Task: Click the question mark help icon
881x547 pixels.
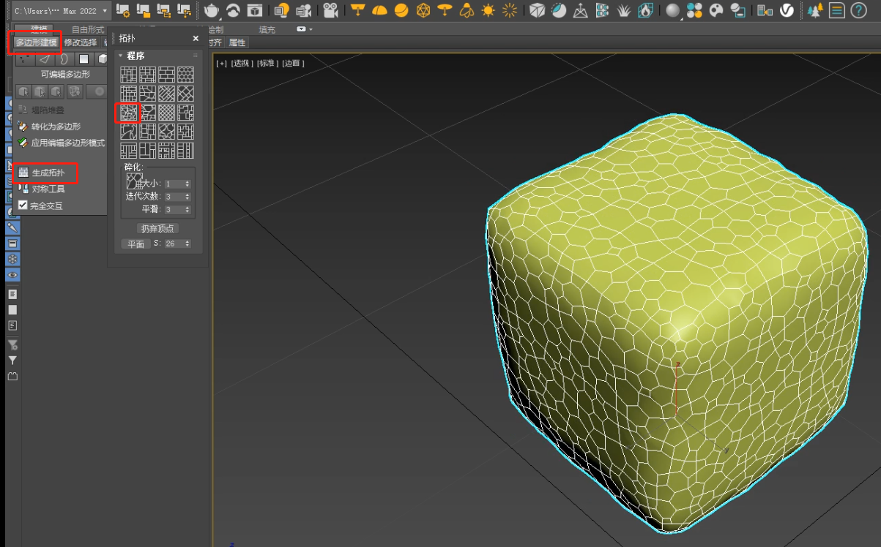Action: (858, 10)
